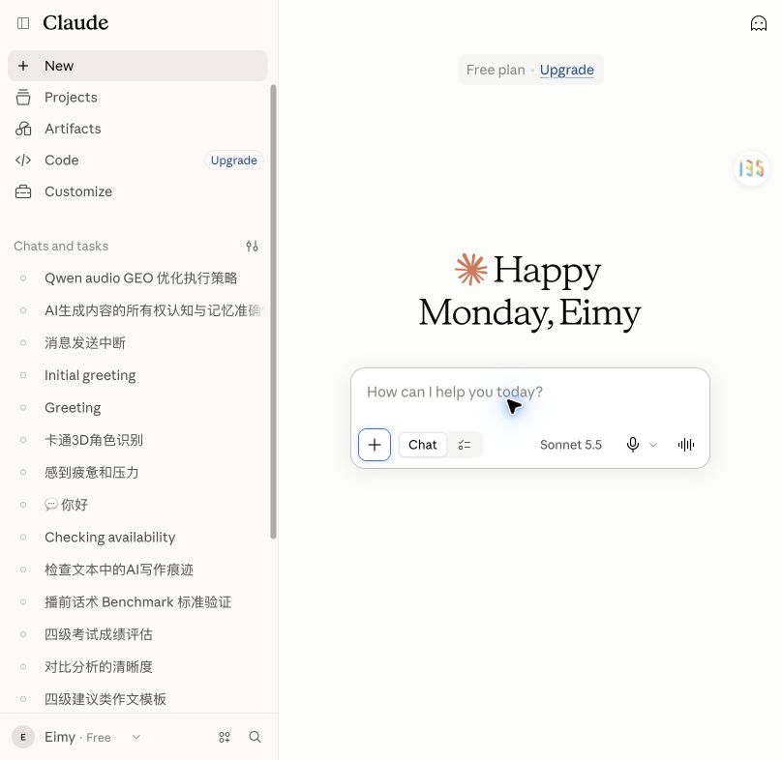The image size is (782, 760).
Task: Click the Artifacts shapes icon
Action: click(x=23, y=129)
